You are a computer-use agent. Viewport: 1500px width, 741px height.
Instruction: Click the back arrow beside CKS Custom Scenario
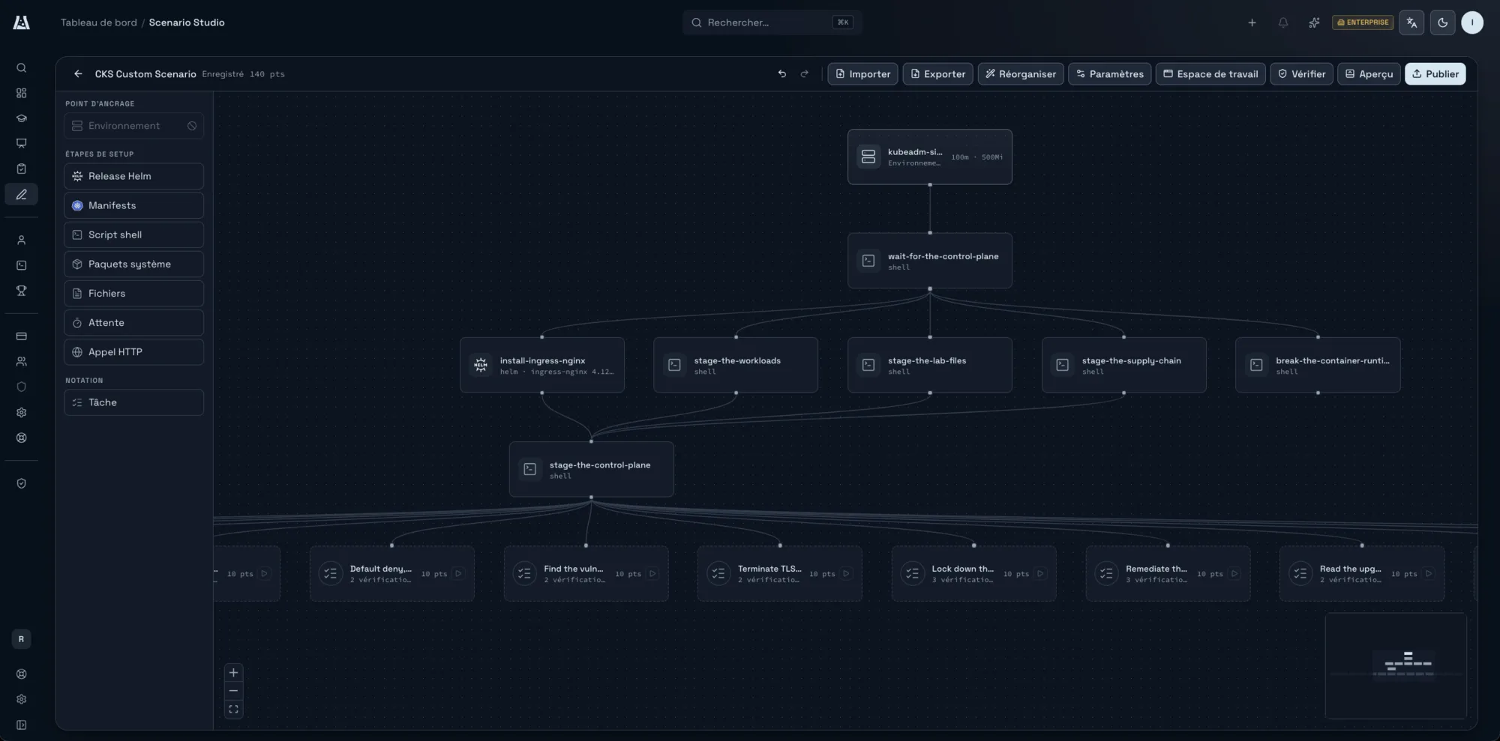coord(78,74)
